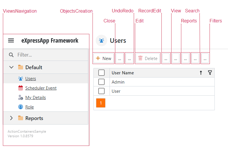Image resolution: width=228 pixels, height=147 pixels.
Task: Expand the Reports group chevron
Action: click(11, 118)
